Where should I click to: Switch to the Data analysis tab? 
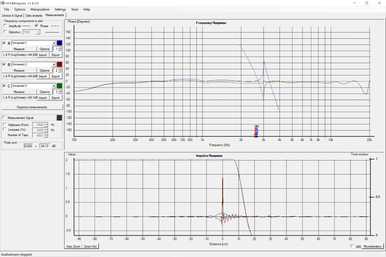coord(34,16)
